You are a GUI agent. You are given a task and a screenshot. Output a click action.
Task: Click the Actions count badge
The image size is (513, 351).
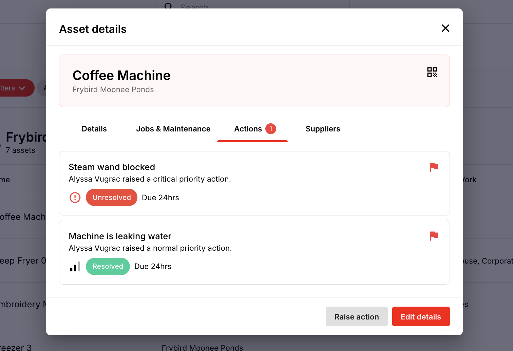point(271,129)
